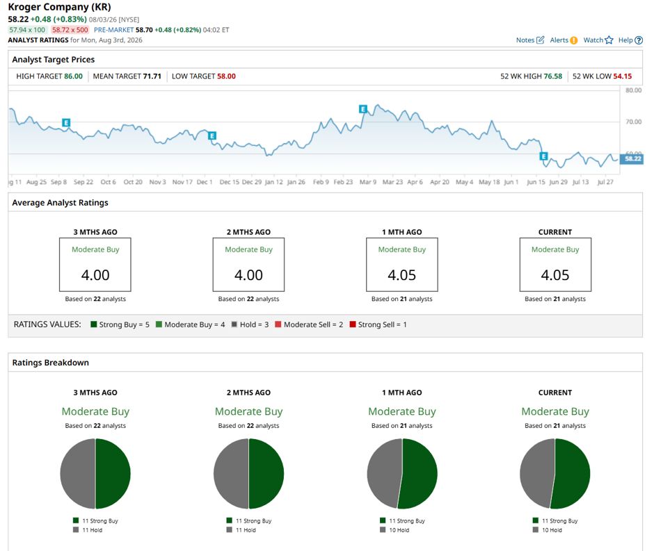Click the 1 MTH AGO rating box 4.05

[x=402, y=265]
